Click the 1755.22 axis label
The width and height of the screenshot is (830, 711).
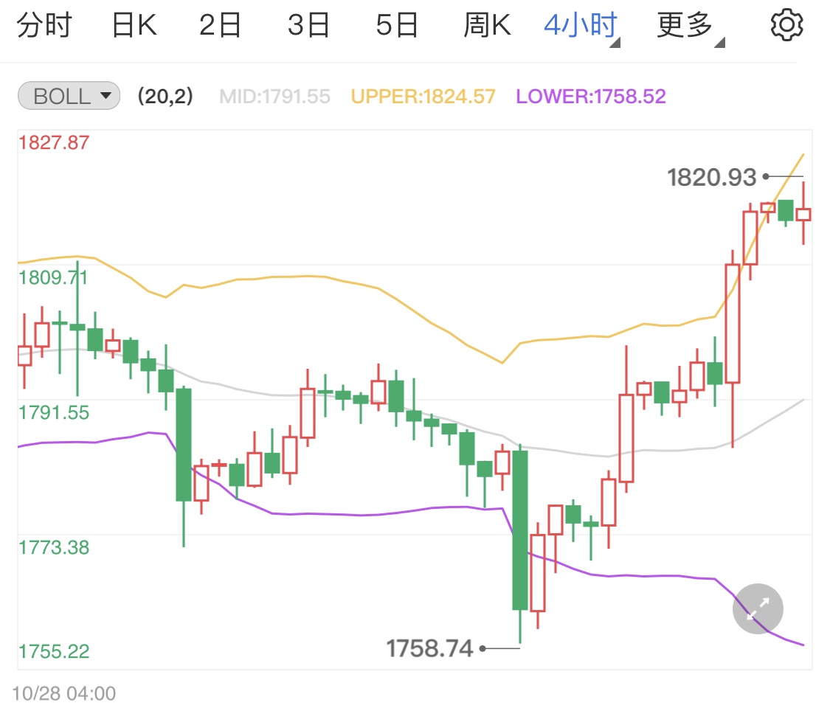(53, 651)
